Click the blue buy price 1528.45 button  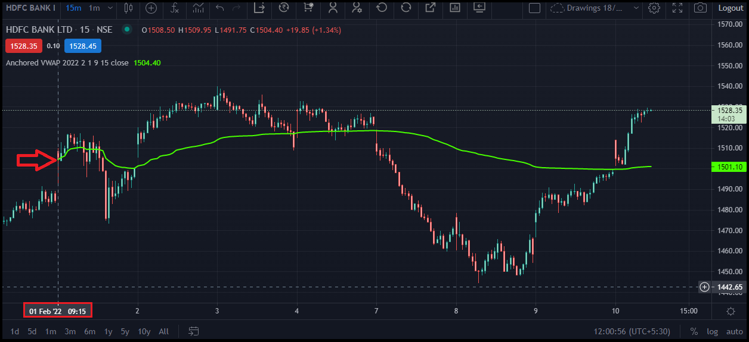pos(82,46)
